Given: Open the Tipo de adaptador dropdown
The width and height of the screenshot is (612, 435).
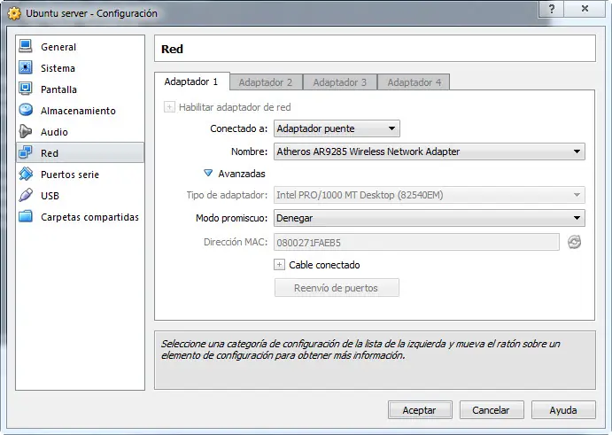Looking at the screenshot, I should click(x=430, y=195).
